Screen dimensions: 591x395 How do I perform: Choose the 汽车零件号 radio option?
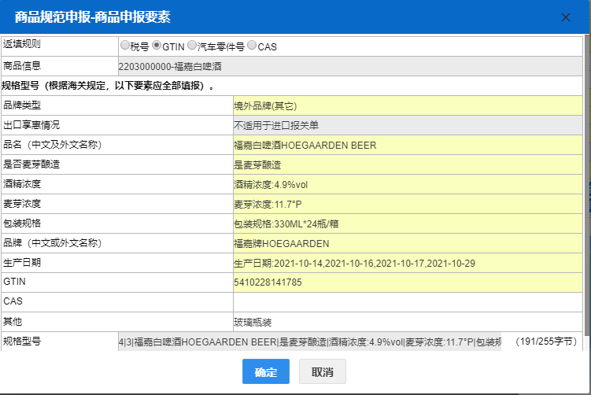click(x=192, y=46)
